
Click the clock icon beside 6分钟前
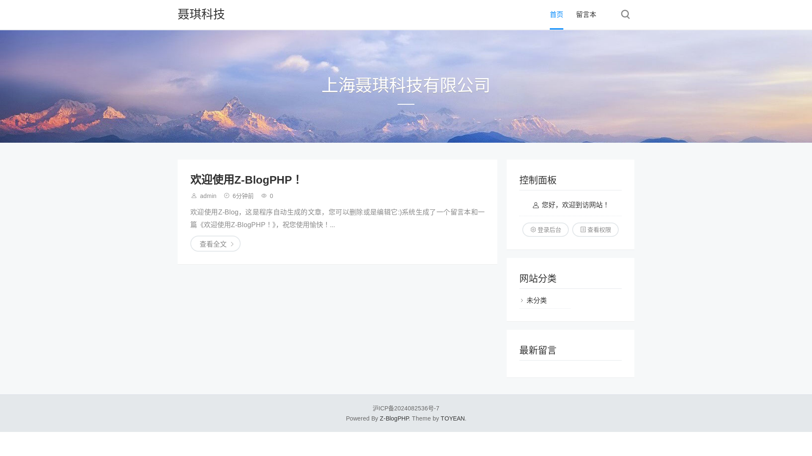[227, 195]
